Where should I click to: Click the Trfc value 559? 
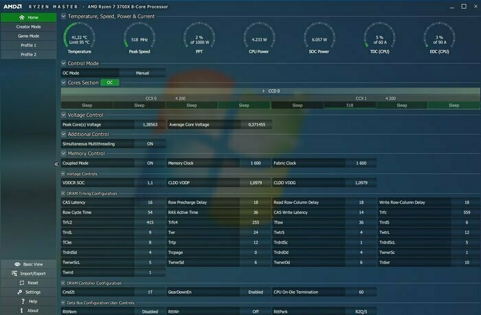(467, 212)
